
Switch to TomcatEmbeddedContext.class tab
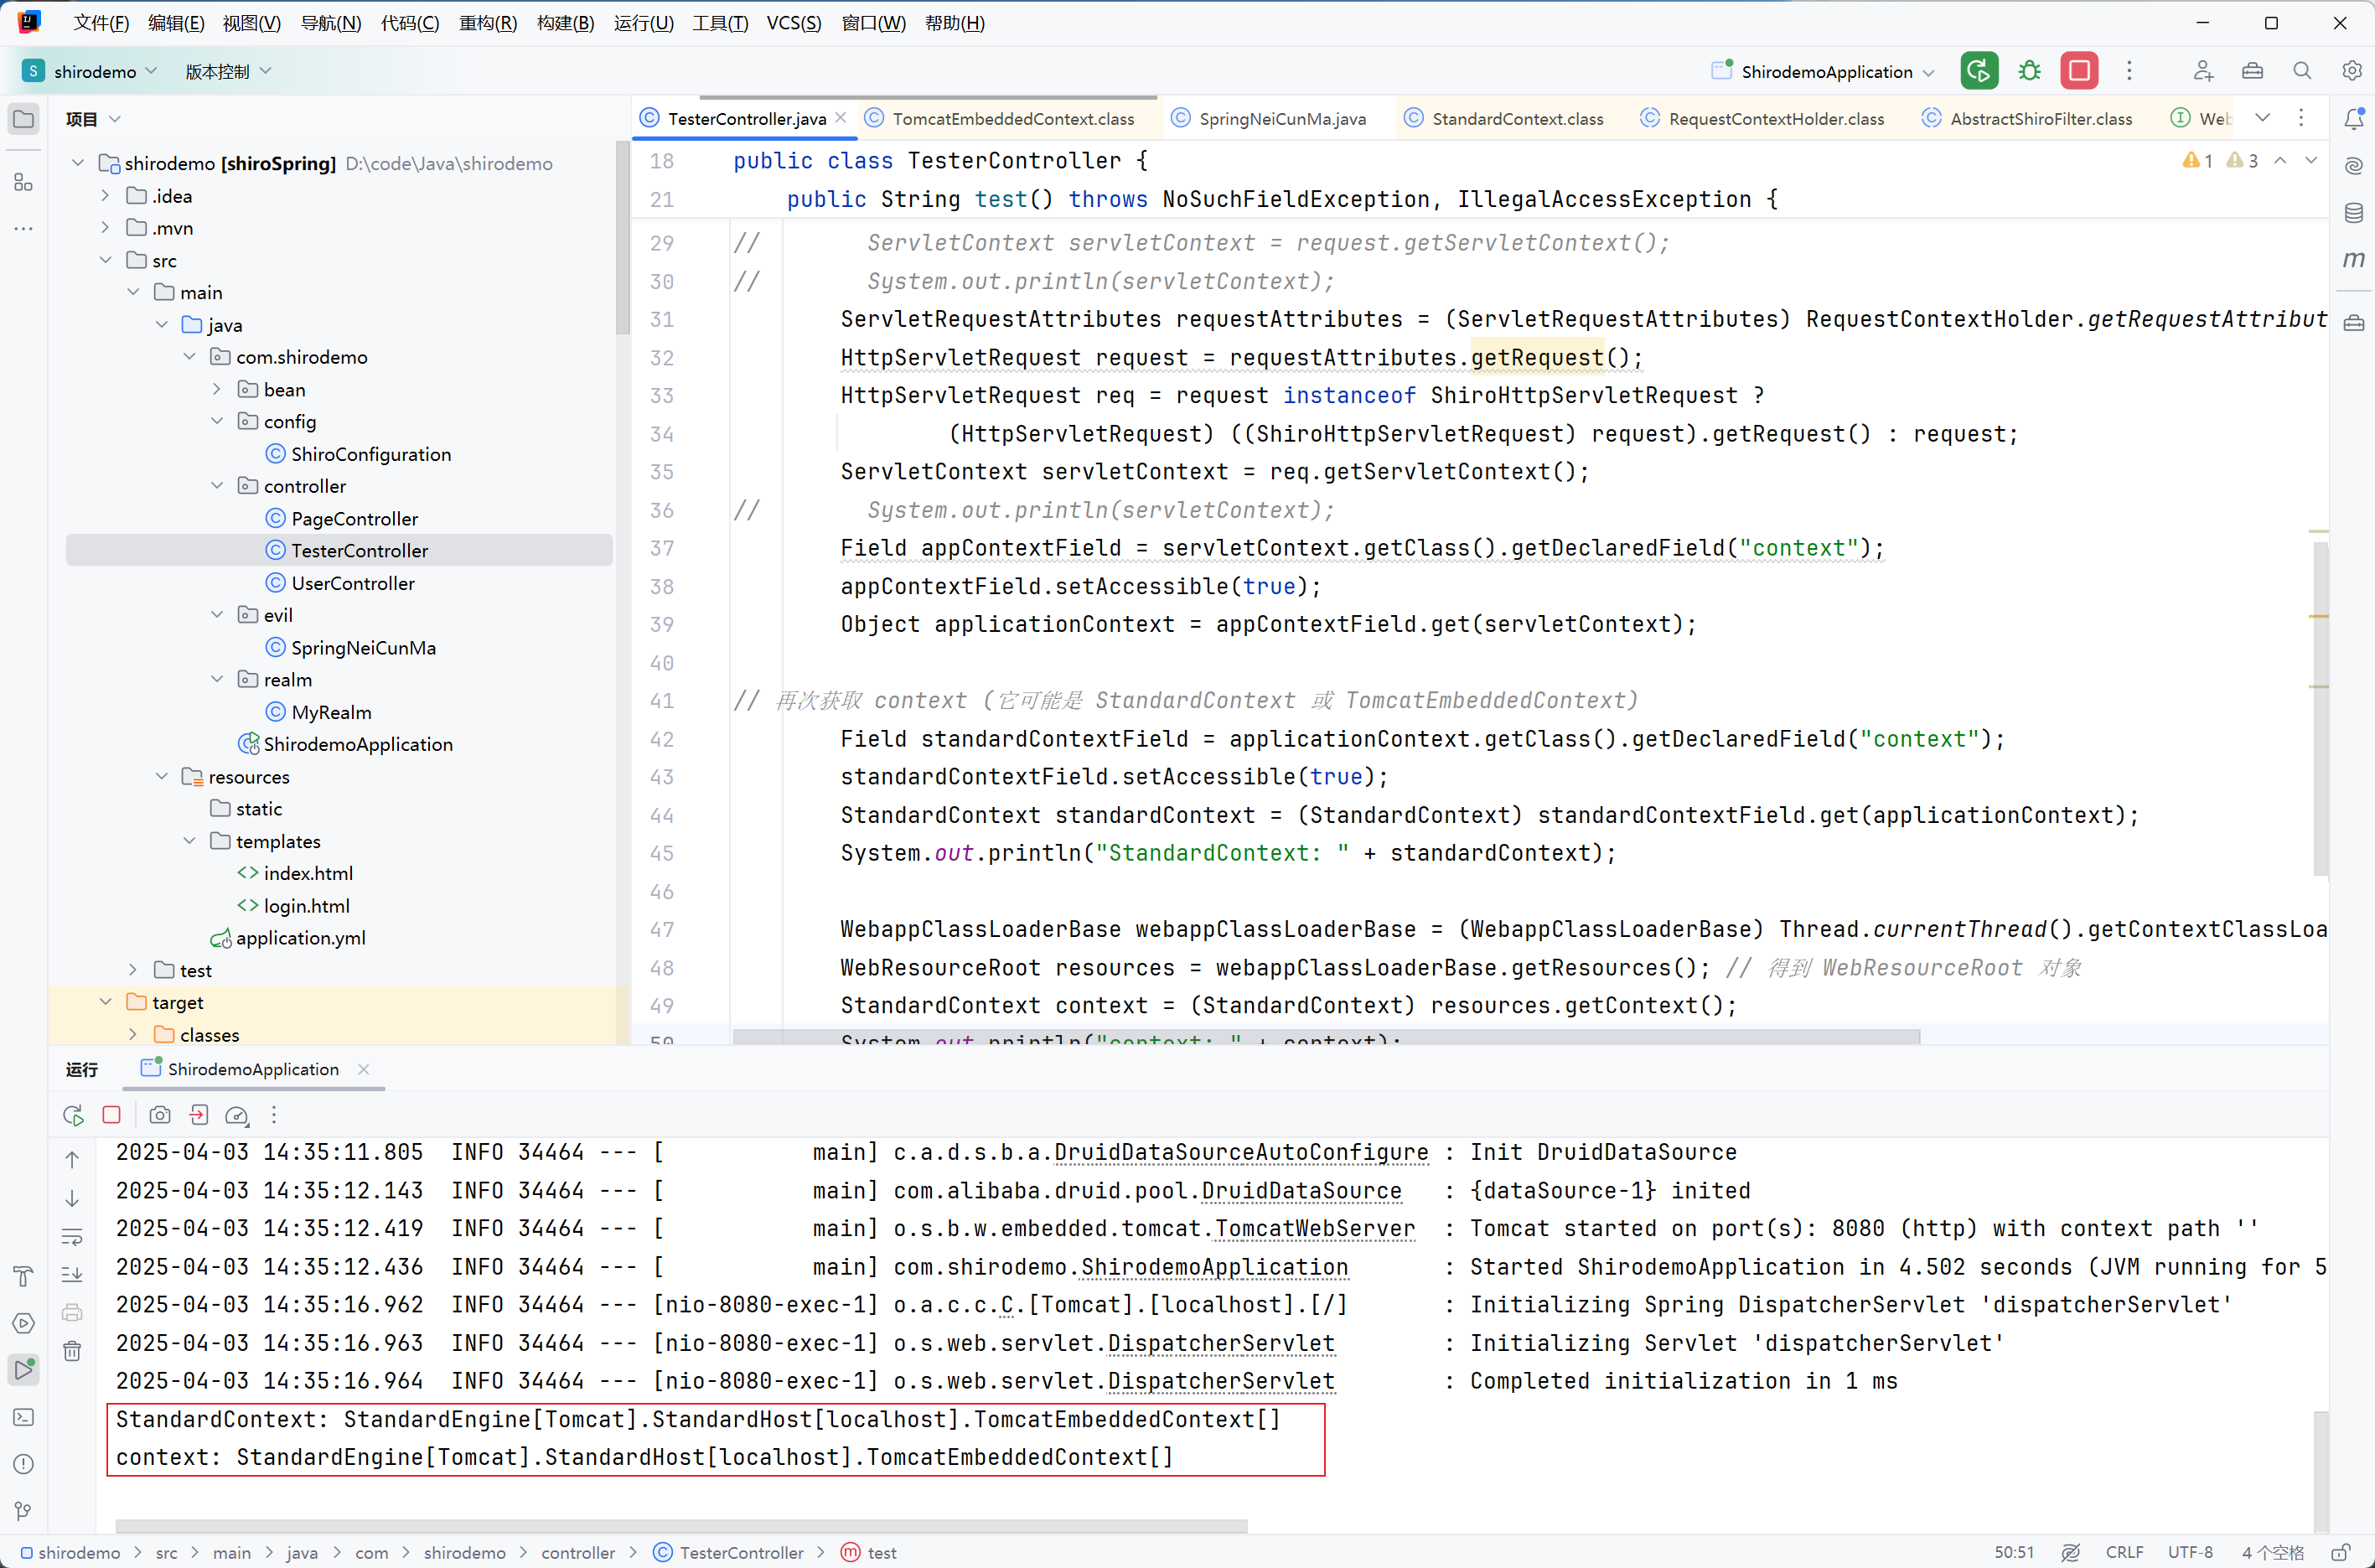coord(1000,119)
